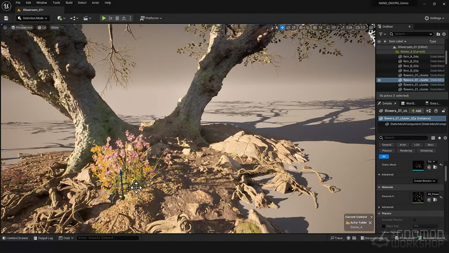
Task: Click the skip frame play button
Action: pyautogui.click(x=110, y=18)
